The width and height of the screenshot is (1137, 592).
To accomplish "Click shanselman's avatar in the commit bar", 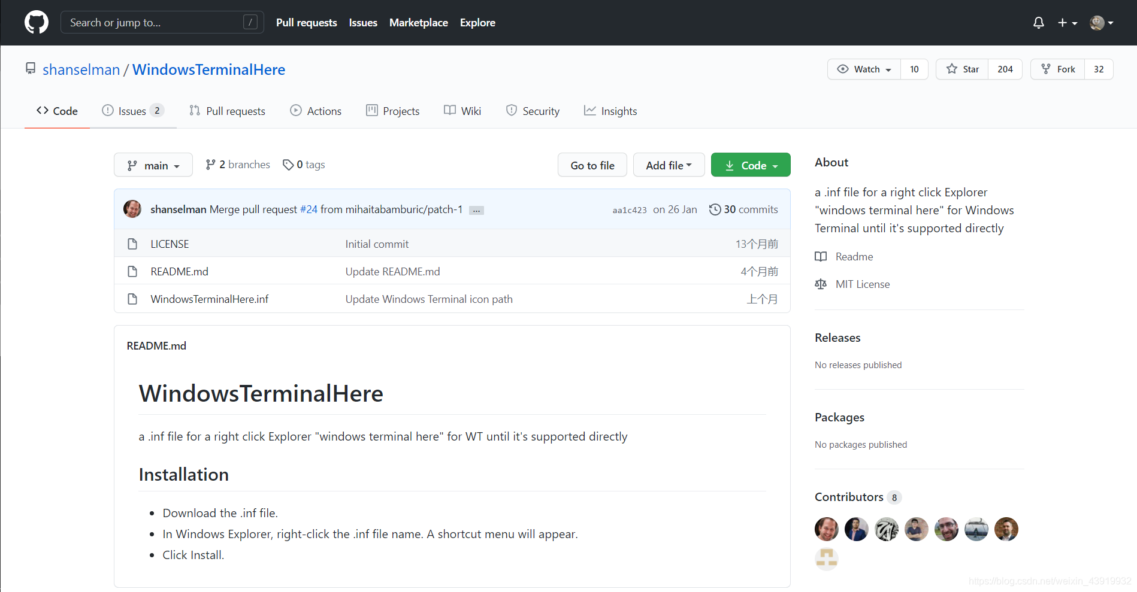I will [132, 209].
